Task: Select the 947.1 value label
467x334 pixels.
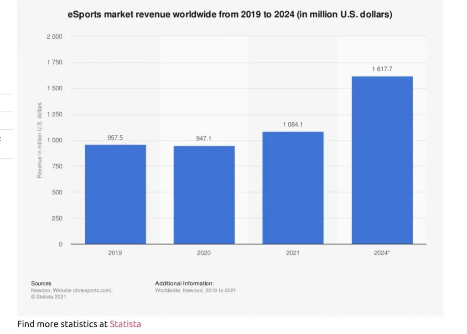Action: click(x=204, y=138)
